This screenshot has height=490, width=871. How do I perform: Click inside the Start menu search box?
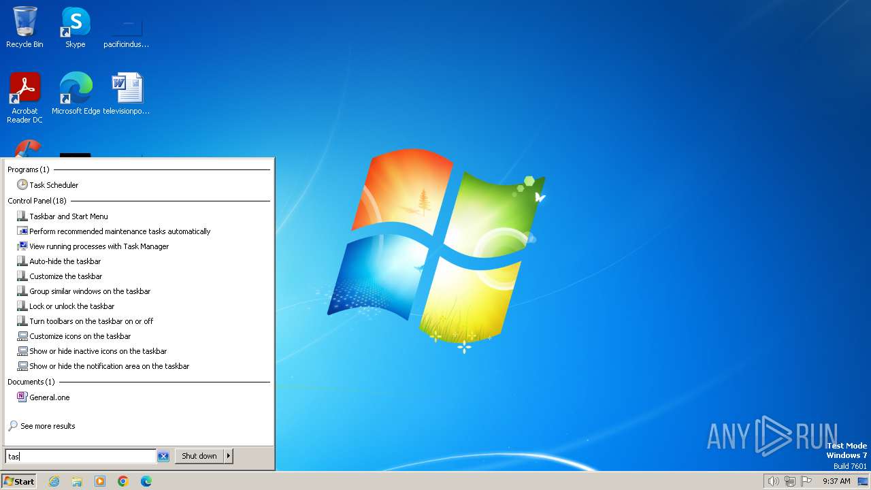pos(80,457)
